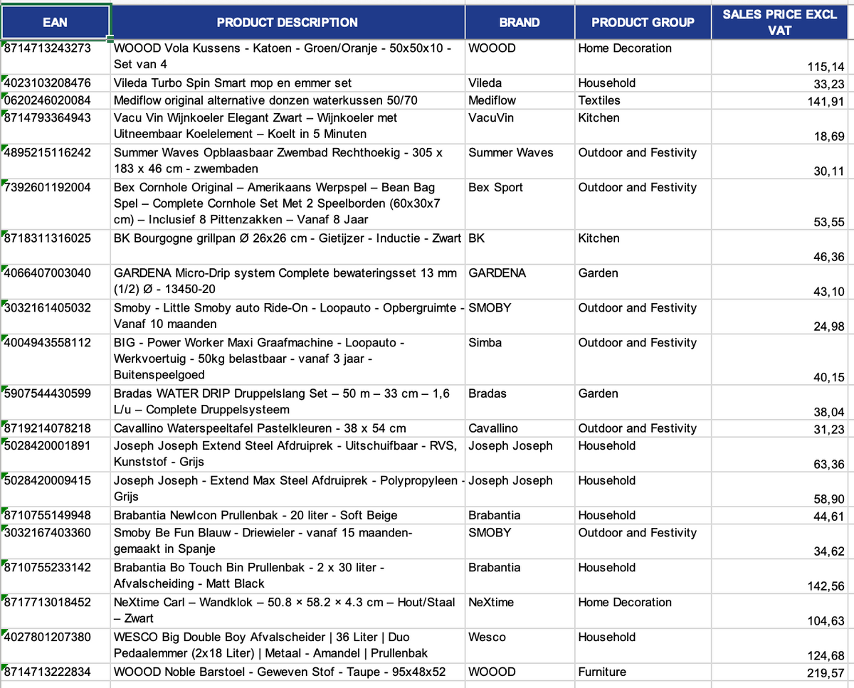Click EAN cell 5028420001891

coord(56,454)
